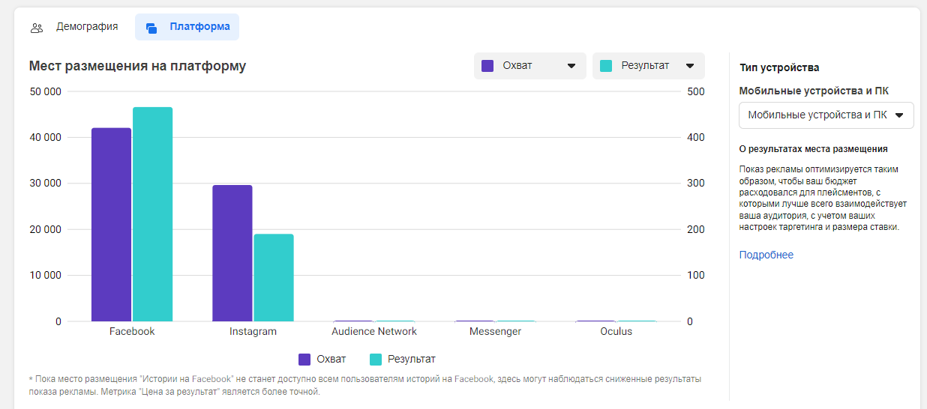Image resolution: width=927 pixels, height=409 pixels.
Task: Click the Oculus axis label
Action: [616, 331]
